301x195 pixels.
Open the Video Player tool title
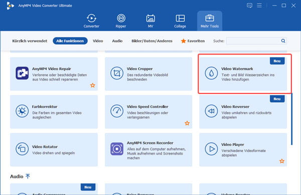point(232,144)
